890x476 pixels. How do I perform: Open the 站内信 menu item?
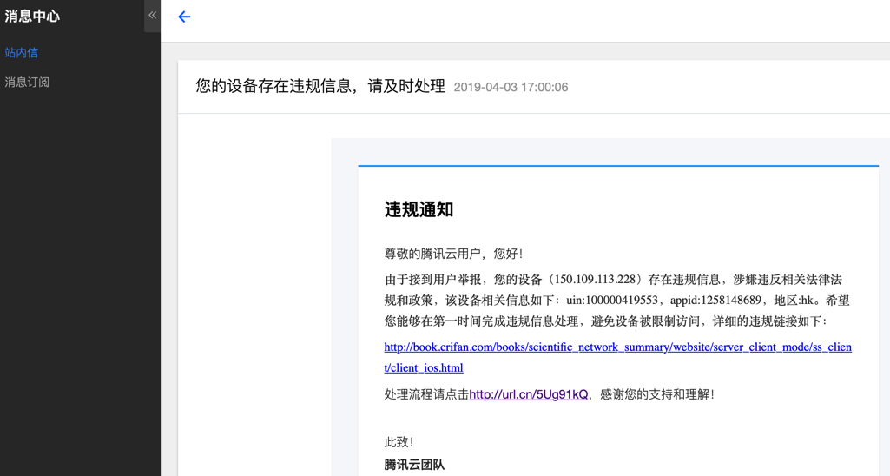click(x=22, y=53)
